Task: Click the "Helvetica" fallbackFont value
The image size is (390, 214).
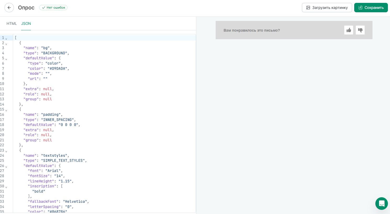Action: point(75,201)
